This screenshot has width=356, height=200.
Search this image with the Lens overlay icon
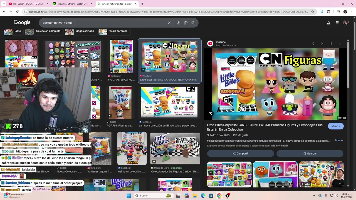point(211,114)
